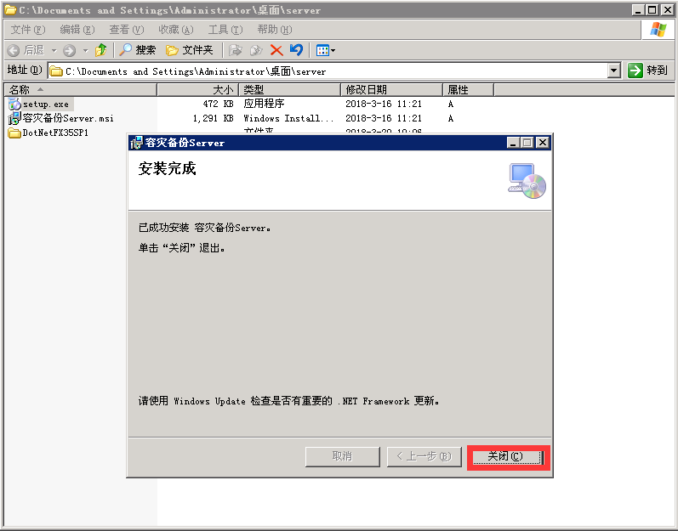Open the Back button history dropdown arrow

click(x=54, y=50)
